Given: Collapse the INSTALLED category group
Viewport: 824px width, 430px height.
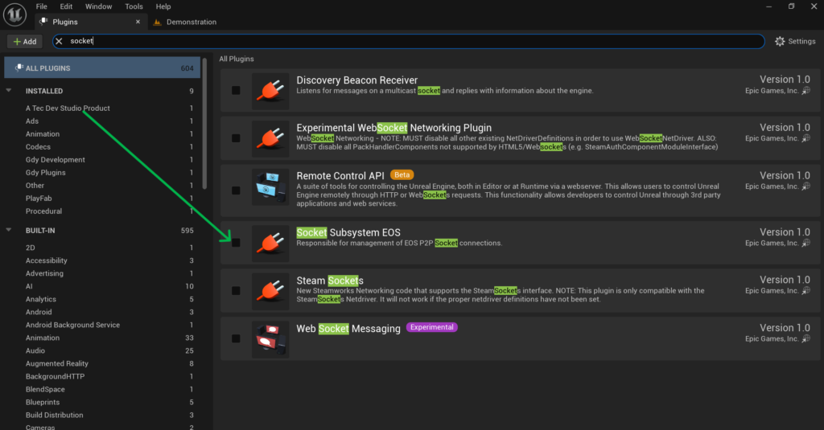Looking at the screenshot, I should point(8,90).
